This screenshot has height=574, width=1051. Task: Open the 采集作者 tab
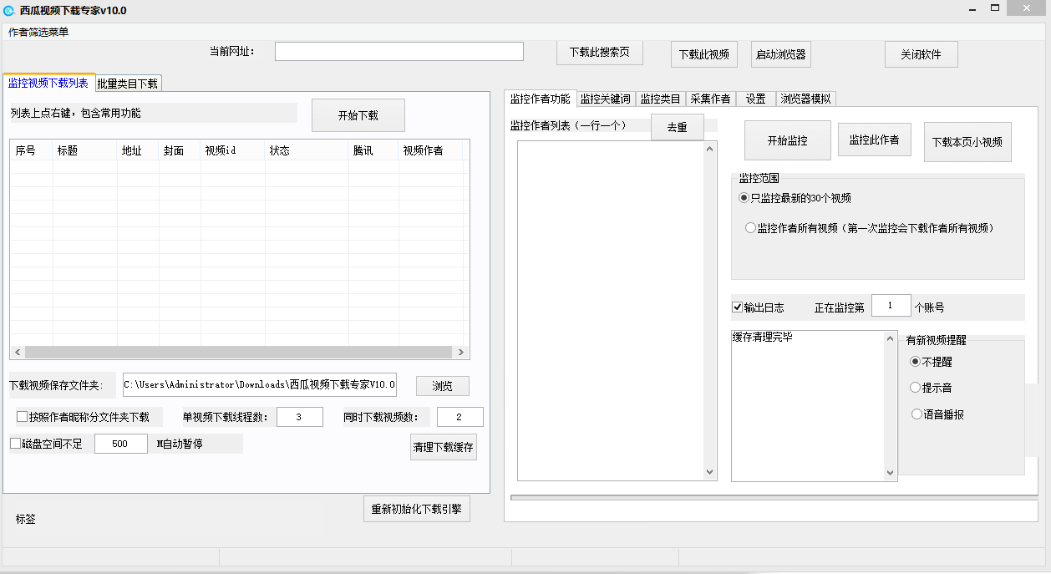pyautogui.click(x=710, y=99)
